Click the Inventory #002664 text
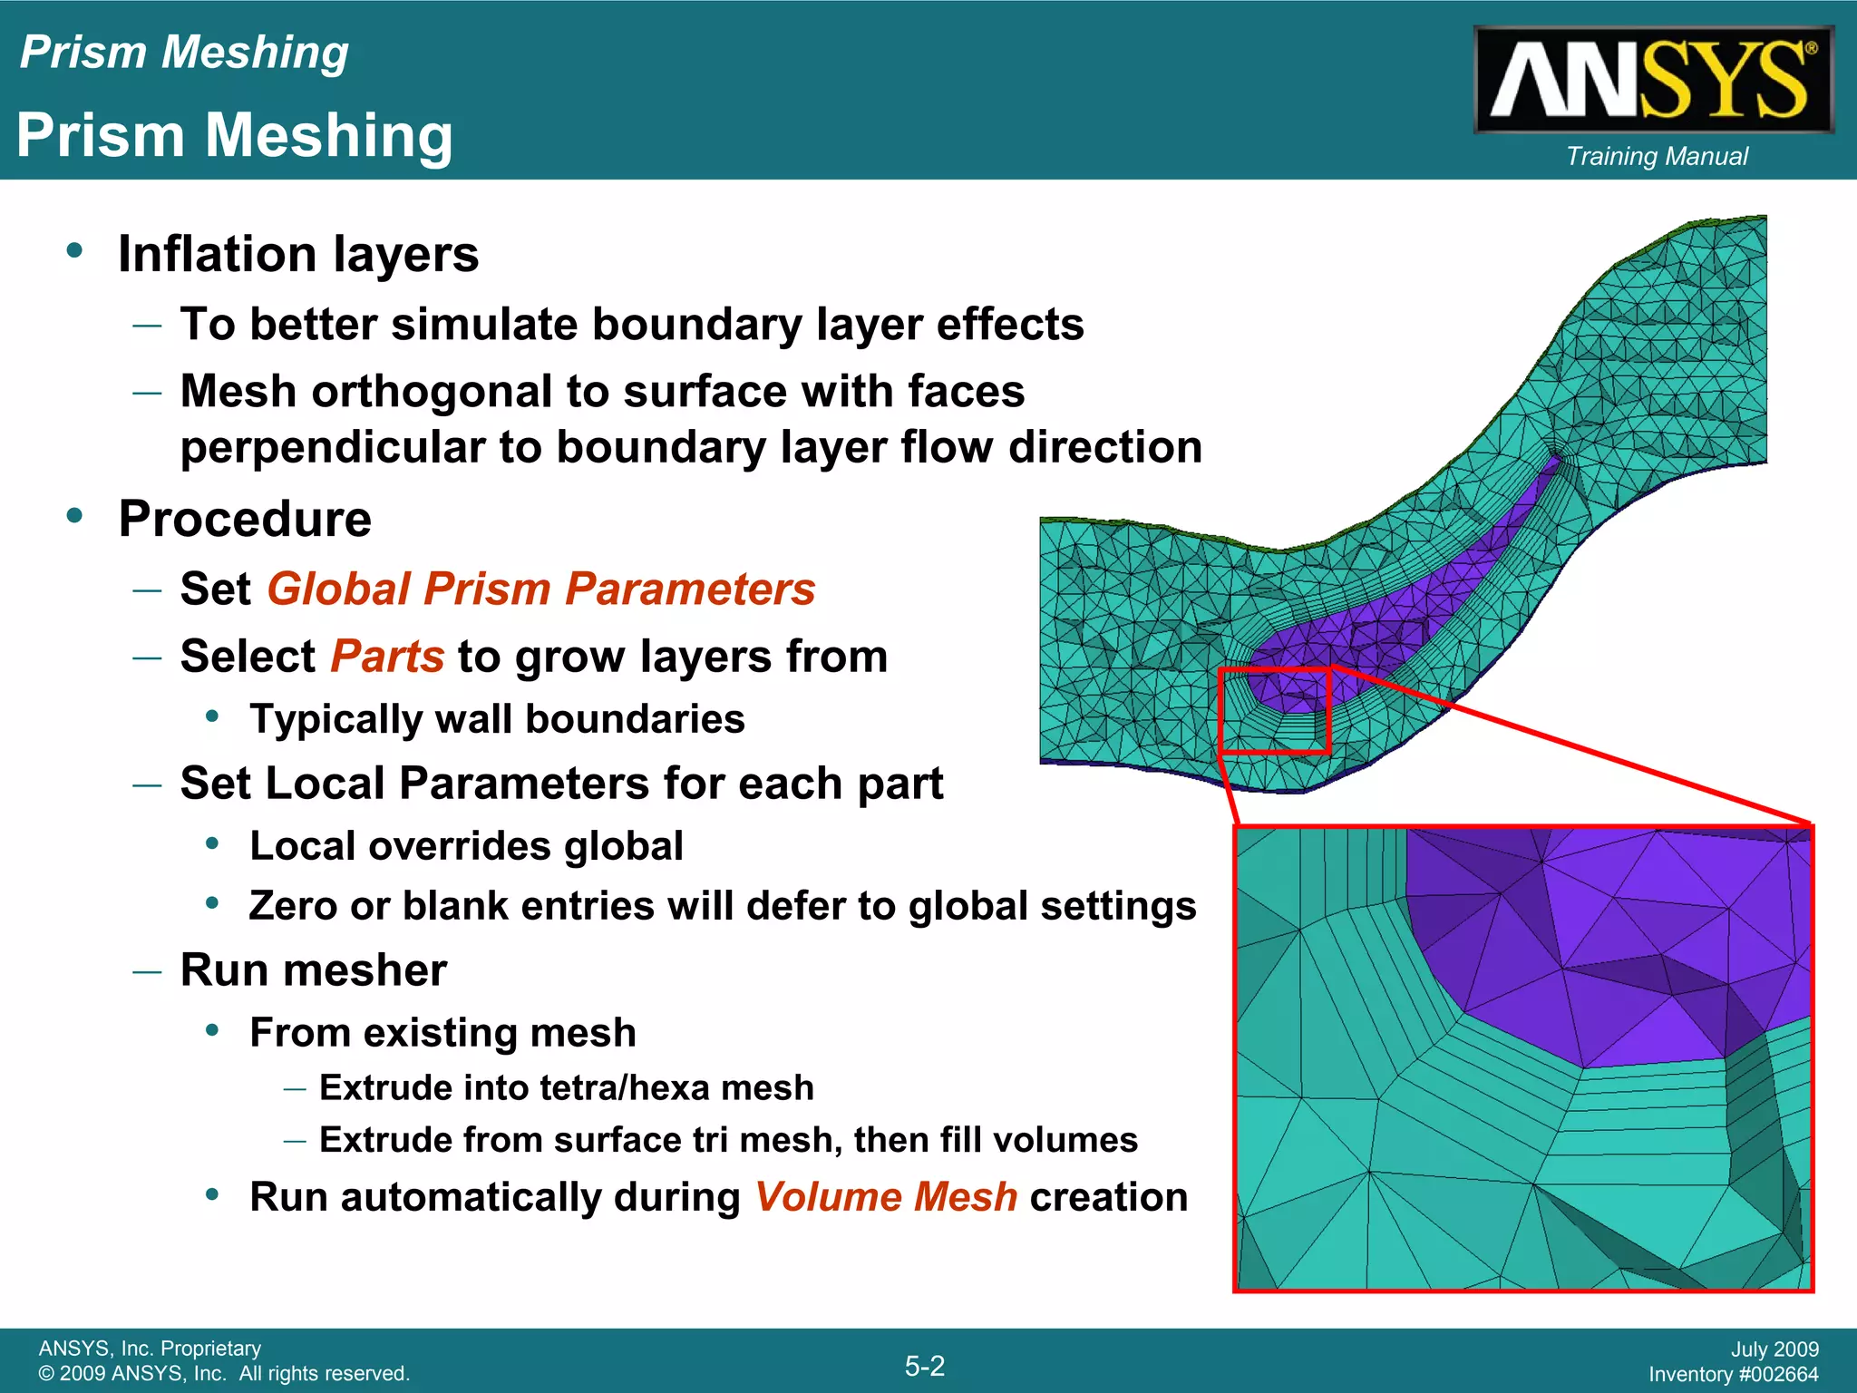This screenshot has height=1393, width=1857. click(x=1733, y=1375)
